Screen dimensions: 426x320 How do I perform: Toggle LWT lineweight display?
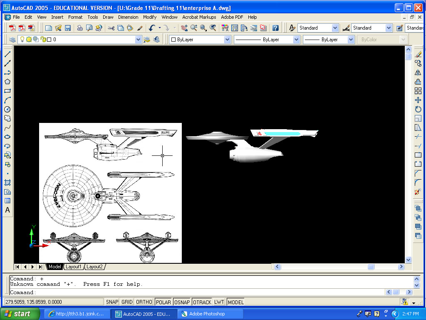(x=219, y=302)
